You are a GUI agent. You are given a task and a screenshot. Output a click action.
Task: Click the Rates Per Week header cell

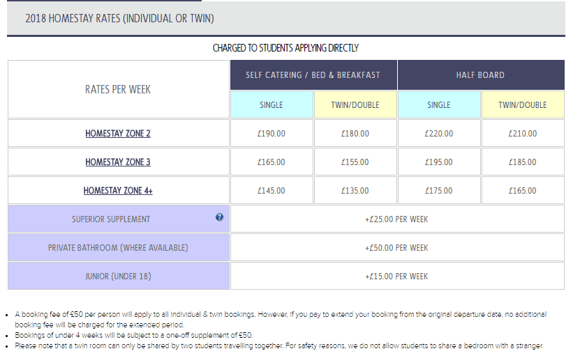click(x=118, y=89)
